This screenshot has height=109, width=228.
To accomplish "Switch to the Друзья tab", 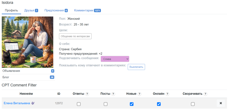I will click(x=31, y=11).
